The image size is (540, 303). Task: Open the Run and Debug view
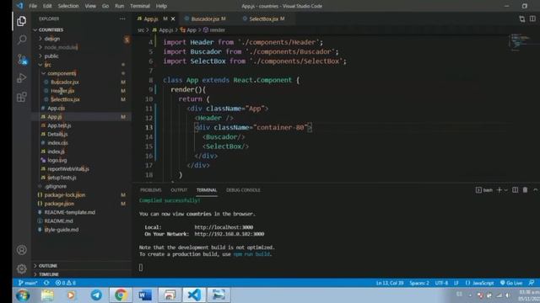pyautogui.click(x=21, y=78)
